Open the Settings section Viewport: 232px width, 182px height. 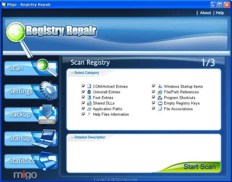click(31, 91)
